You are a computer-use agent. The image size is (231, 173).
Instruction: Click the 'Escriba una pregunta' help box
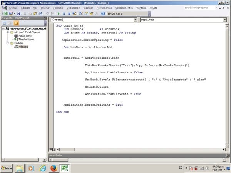tap(199, 8)
